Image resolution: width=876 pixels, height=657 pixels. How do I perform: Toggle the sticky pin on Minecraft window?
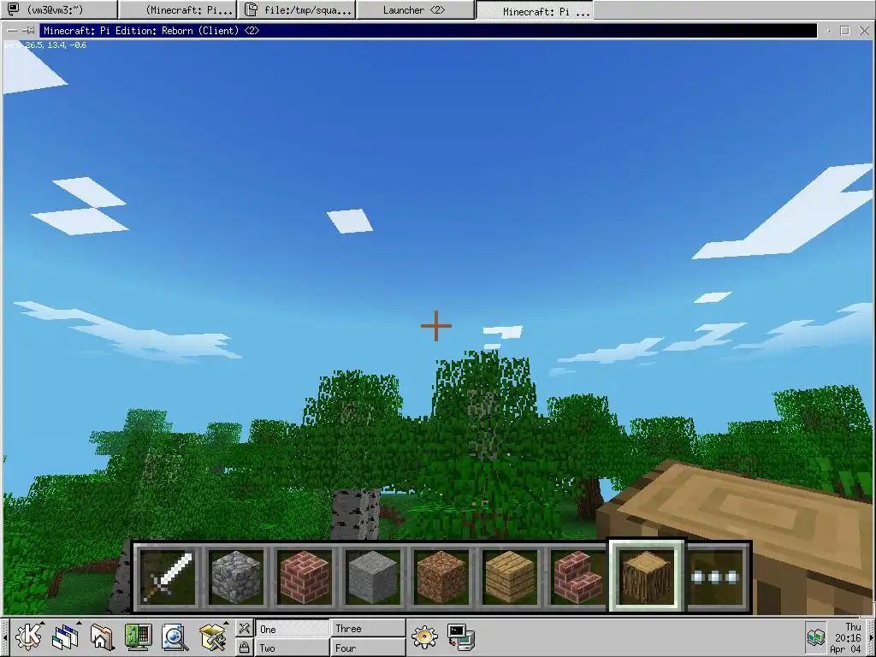[x=29, y=31]
